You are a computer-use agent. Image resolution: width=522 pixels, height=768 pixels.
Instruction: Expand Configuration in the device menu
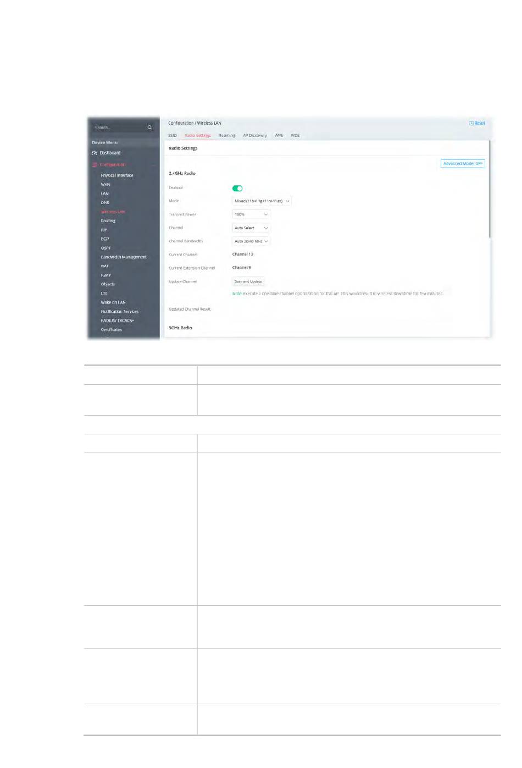pyautogui.click(x=112, y=165)
